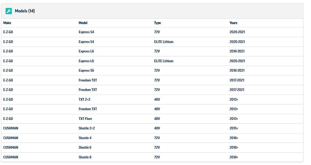The width and height of the screenshot is (311, 165).
Task: Click ELiTE Lithium type for Express S4
Action: (164, 42)
